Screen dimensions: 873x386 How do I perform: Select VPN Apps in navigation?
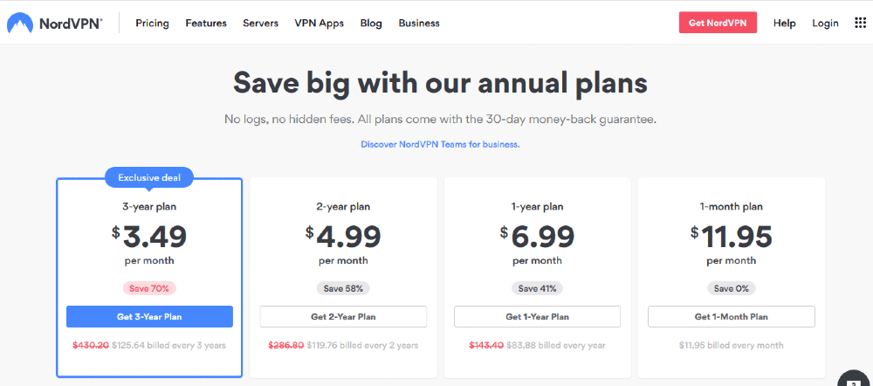[x=319, y=23]
